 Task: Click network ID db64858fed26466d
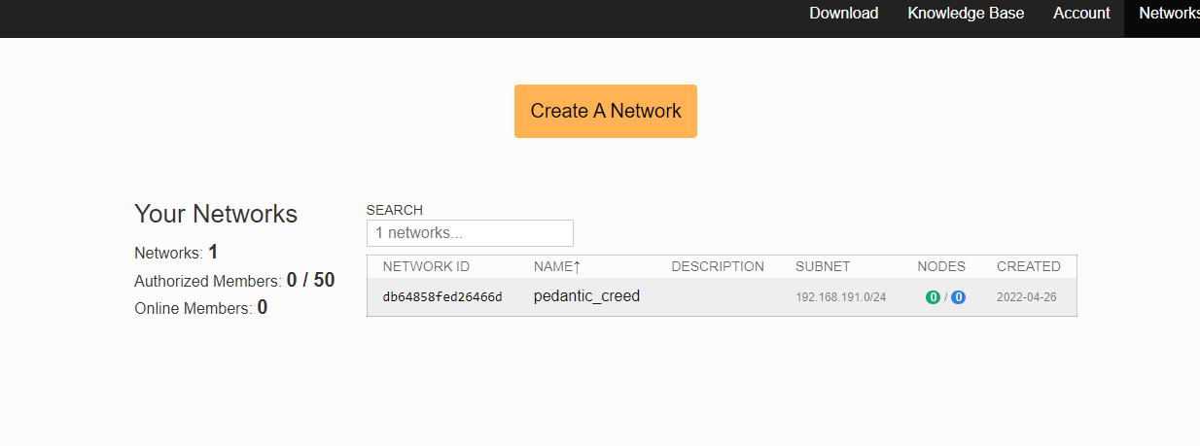point(442,297)
